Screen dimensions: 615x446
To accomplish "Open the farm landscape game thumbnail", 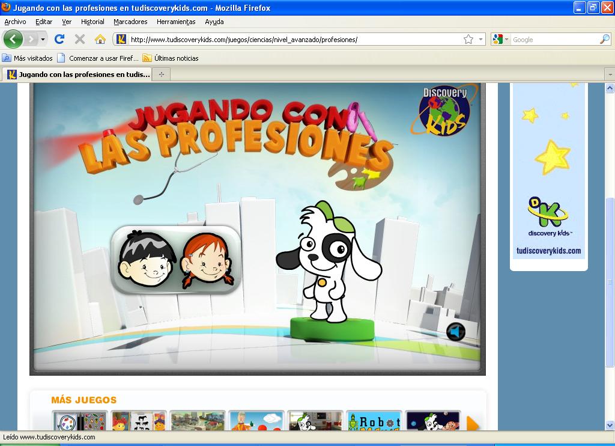I will (197, 421).
